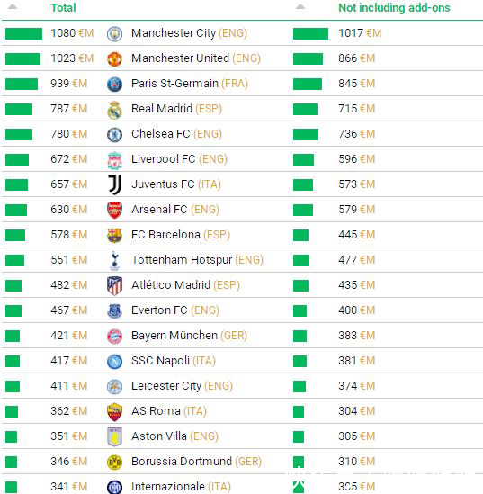The height and width of the screenshot is (494, 483).
Task: Open the Chelsea FC (ENG) club name
Action: click(176, 134)
